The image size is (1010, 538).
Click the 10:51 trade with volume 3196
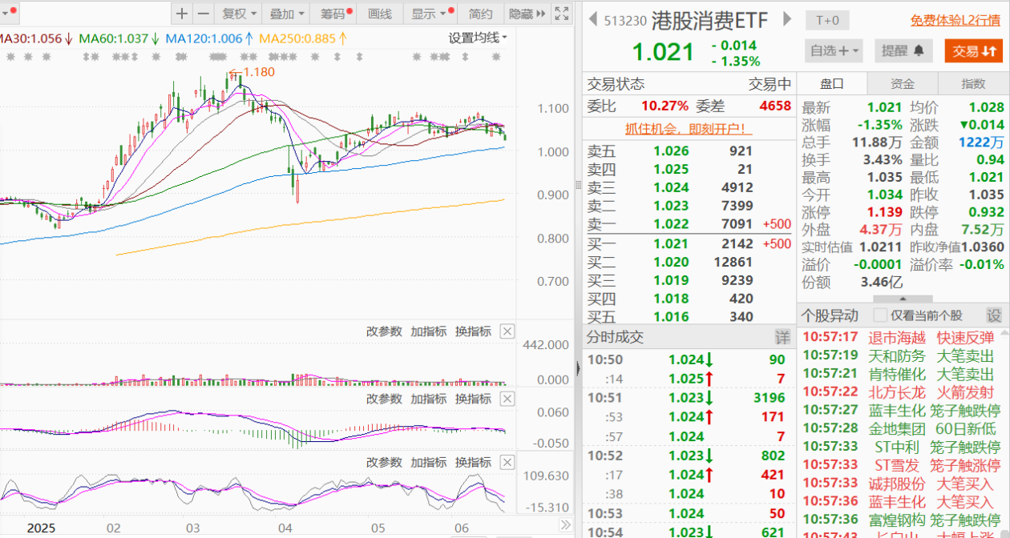(x=689, y=397)
